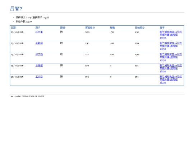Open the event link in the -50 change row
The width and height of the screenshot is (194, 145).
pos(171,35)
